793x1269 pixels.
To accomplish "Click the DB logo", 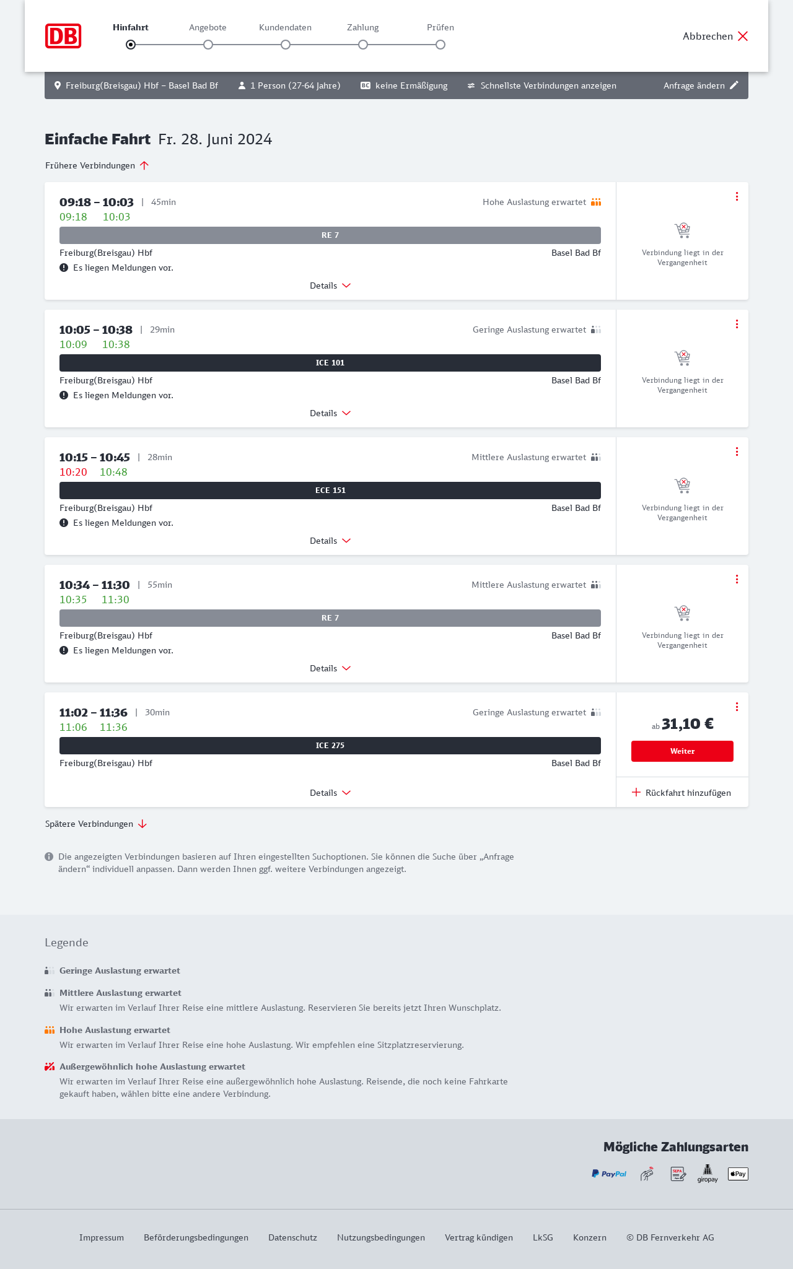I will point(63,36).
